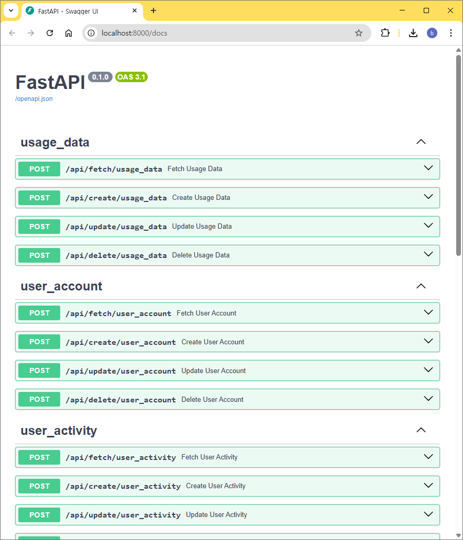
Task: Click the user_account section heading
Action: tap(61, 287)
